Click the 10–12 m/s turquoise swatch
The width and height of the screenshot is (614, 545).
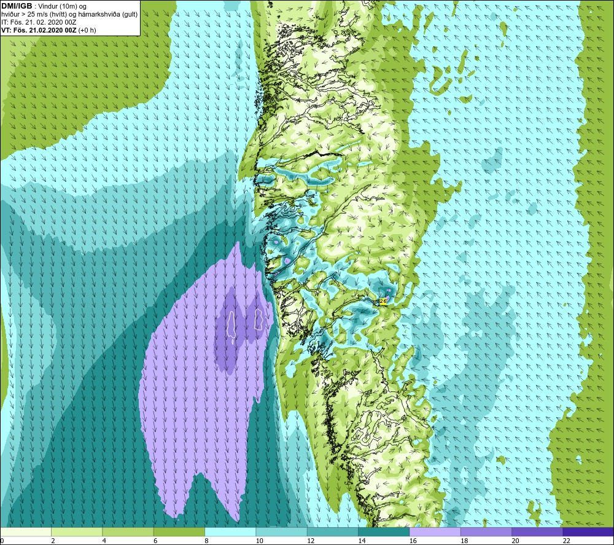(282, 532)
